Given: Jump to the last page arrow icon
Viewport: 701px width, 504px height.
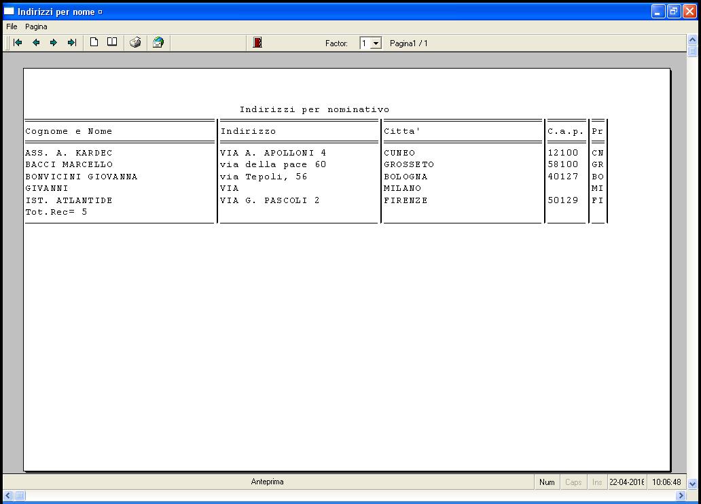Looking at the screenshot, I should point(72,43).
